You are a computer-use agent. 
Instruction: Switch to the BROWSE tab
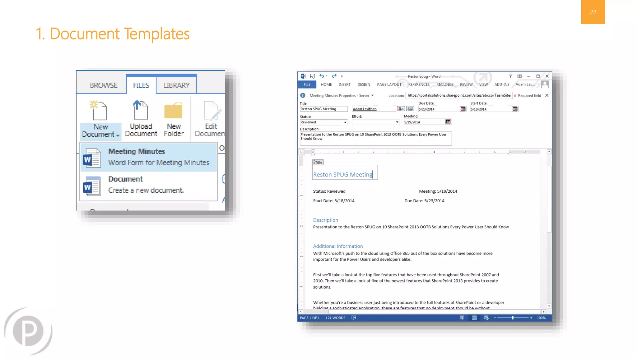tap(104, 85)
